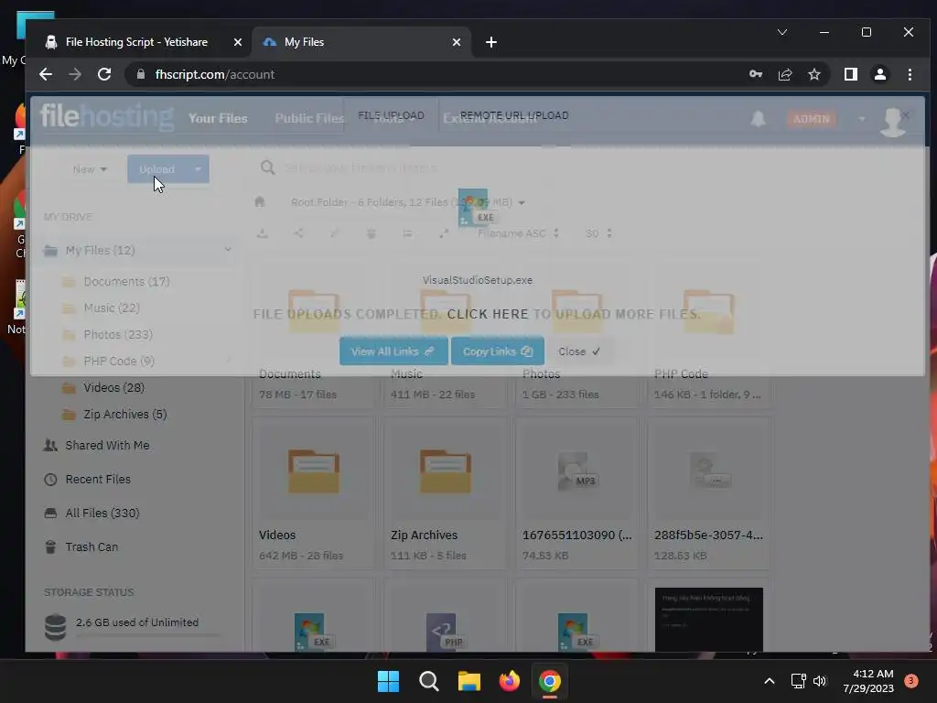Close the Yetishare browser tab
Image resolution: width=937 pixels, height=703 pixels.
(237, 42)
